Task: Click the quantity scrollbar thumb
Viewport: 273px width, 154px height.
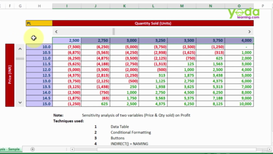Action: pyautogui.click(x=114, y=32)
